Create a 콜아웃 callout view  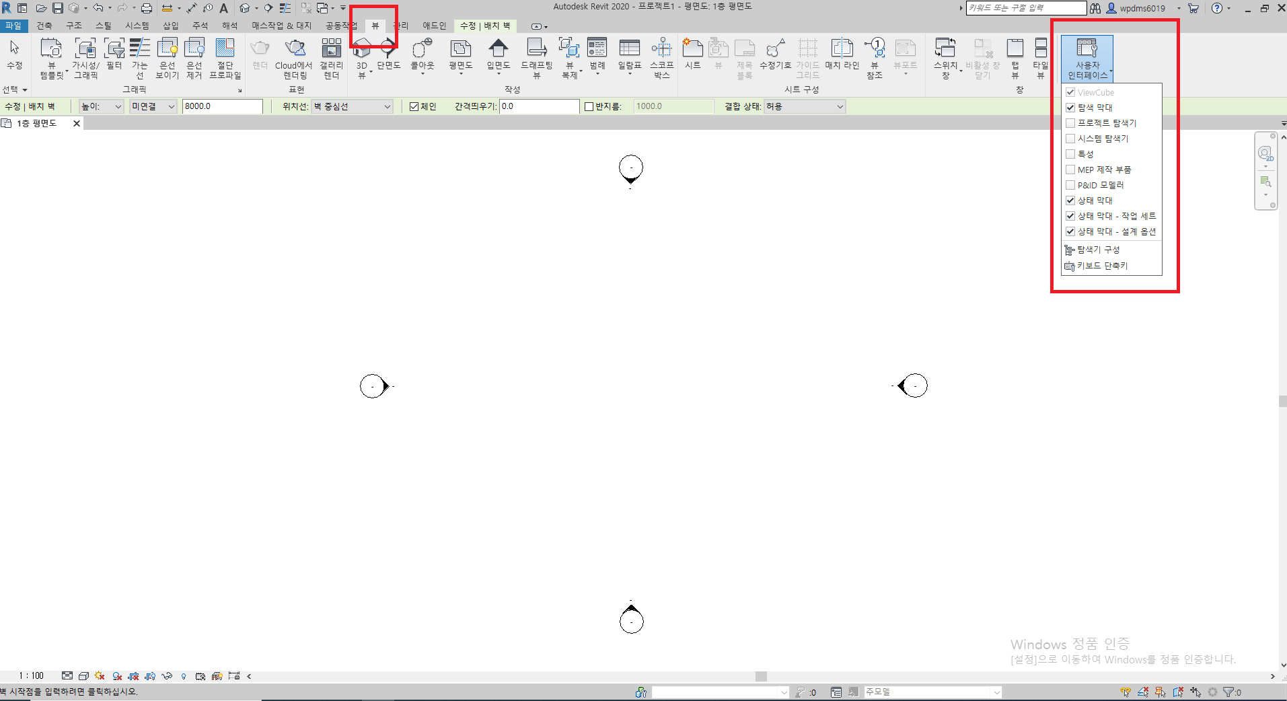point(422,57)
